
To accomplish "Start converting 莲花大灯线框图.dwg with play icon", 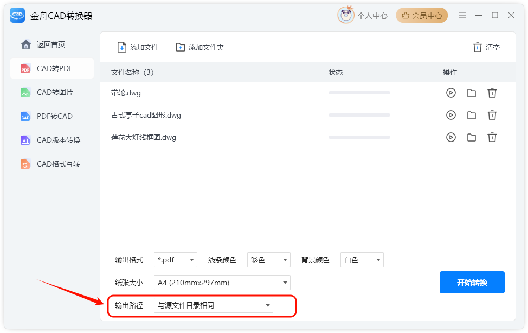I will (x=451, y=138).
